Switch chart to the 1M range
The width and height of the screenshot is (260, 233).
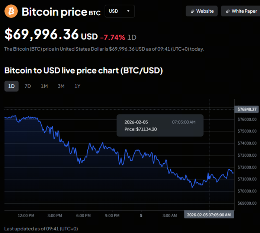(x=44, y=86)
